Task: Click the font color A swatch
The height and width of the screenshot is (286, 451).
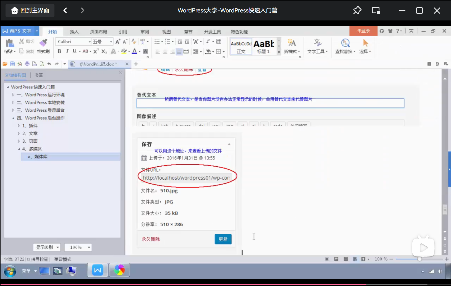Action: point(134,51)
